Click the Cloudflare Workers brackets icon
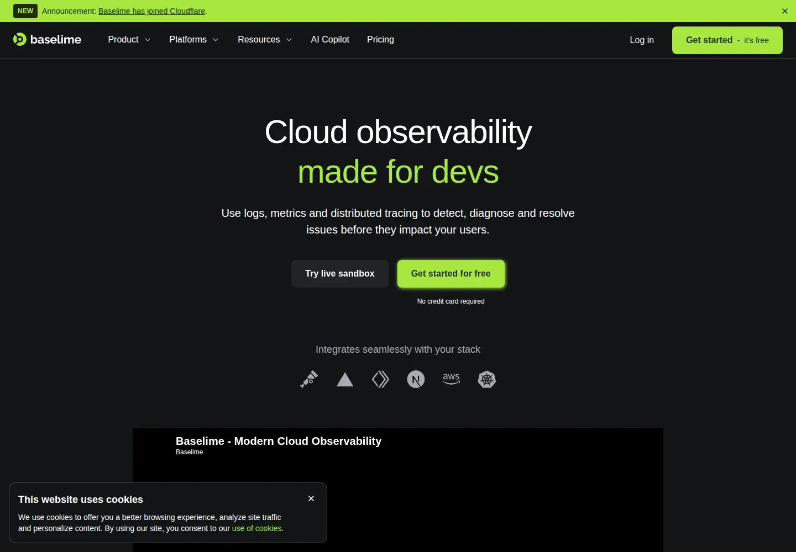Image resolution: width=796 pixels, height=552 pixels. pyautogui.click(x=380, y=379)
